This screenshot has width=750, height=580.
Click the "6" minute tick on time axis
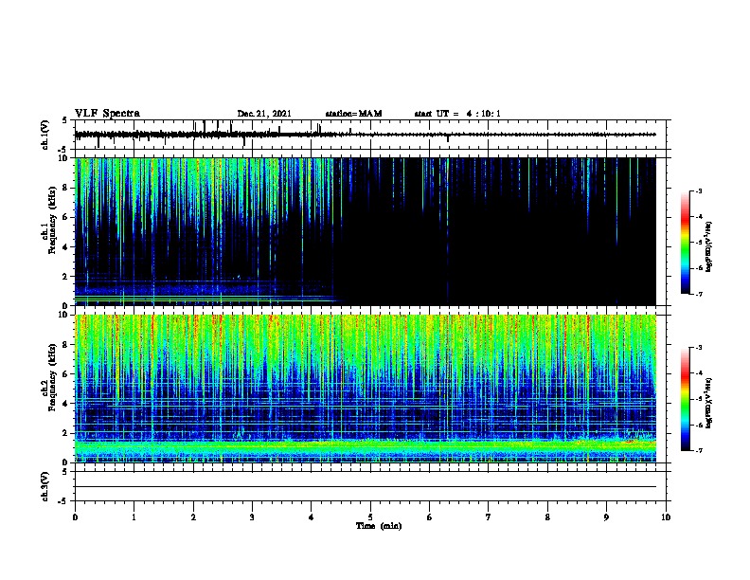pos(430,517)
